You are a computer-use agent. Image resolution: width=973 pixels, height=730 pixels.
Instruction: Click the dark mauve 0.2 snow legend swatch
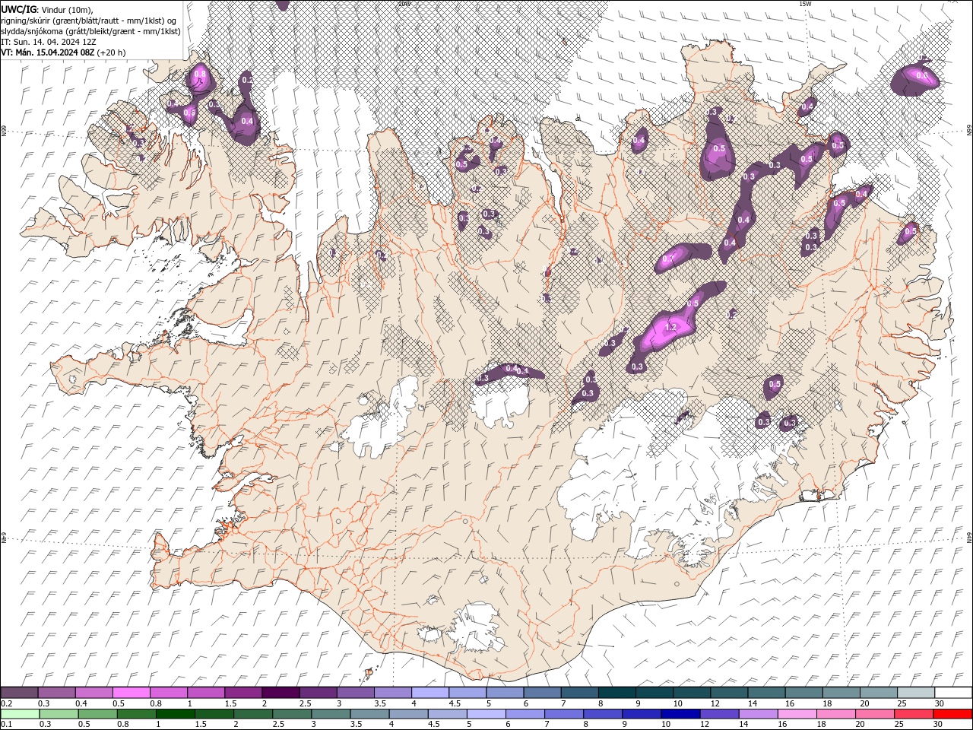click(20, 693)
